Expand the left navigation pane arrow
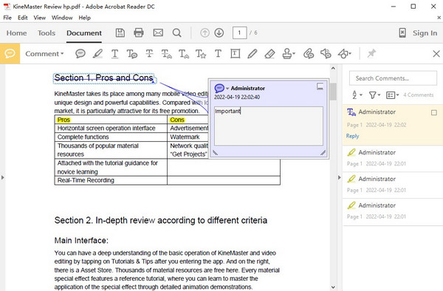 (x=2, y=178)
